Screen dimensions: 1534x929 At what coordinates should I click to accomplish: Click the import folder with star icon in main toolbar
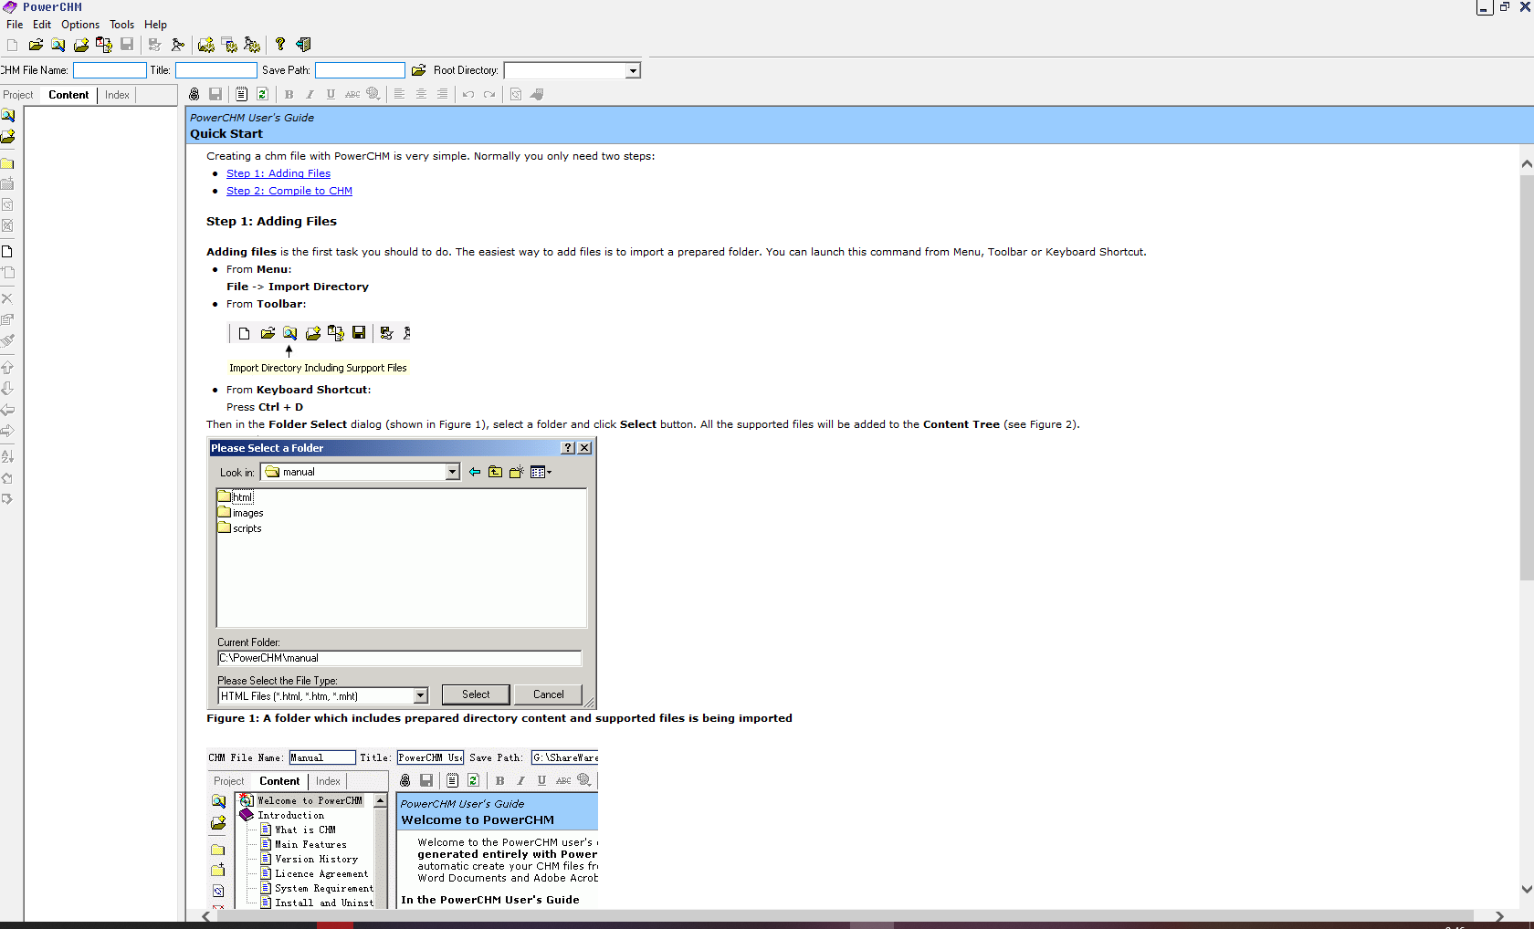(81, 45)
